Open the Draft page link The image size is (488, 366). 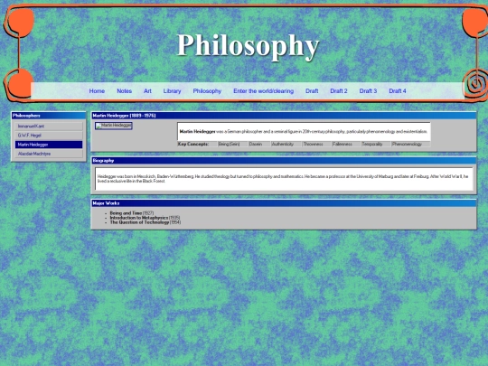point(312,91)
